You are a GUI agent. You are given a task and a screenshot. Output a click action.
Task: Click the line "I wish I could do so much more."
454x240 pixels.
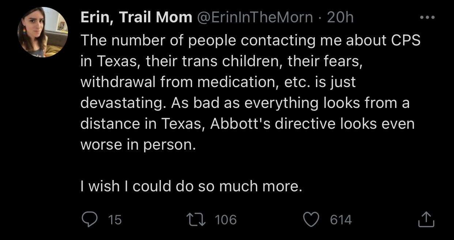[x=191, y=186]
